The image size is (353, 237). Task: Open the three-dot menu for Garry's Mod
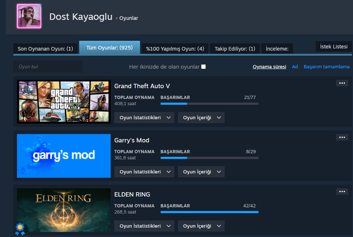point(342,137)
